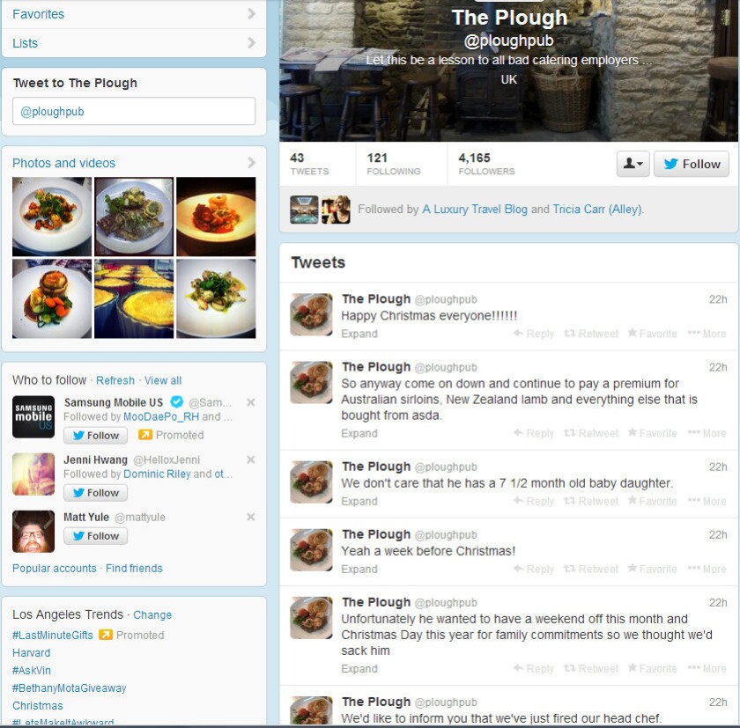This screenshot has width=740, height=728.
Task: Open A Luxury Travel Blog follower avatar
Action: click(x=304, y=210)
